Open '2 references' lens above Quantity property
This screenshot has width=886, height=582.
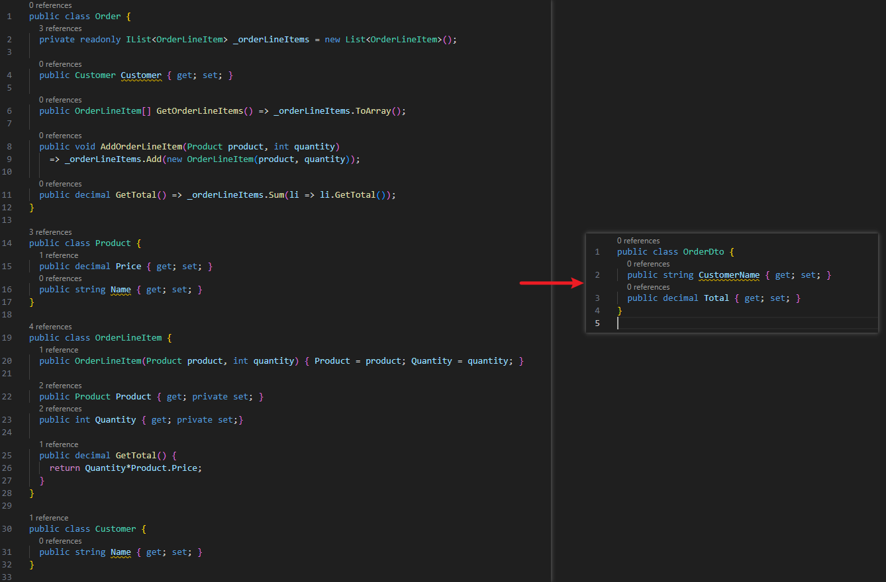[x=60, y=409]
